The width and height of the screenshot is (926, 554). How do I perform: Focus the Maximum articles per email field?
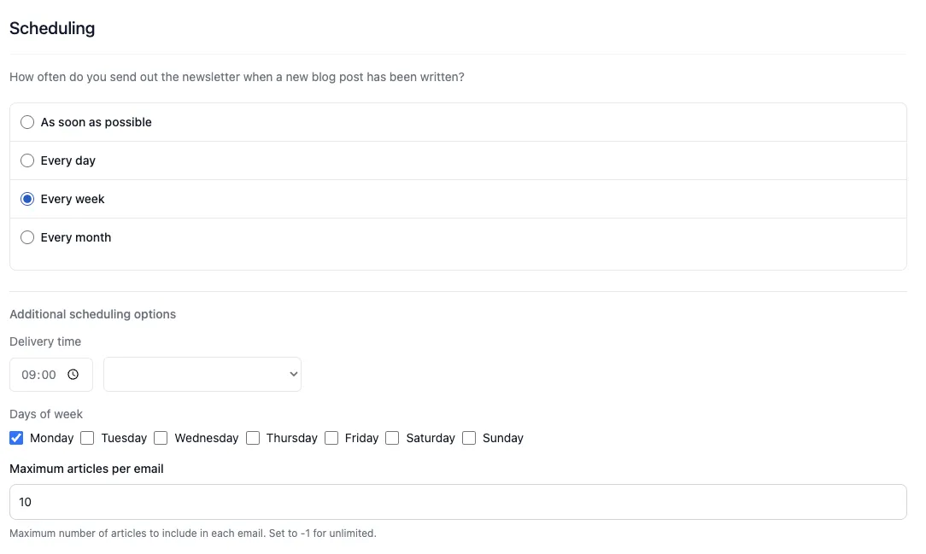(458, 502)
